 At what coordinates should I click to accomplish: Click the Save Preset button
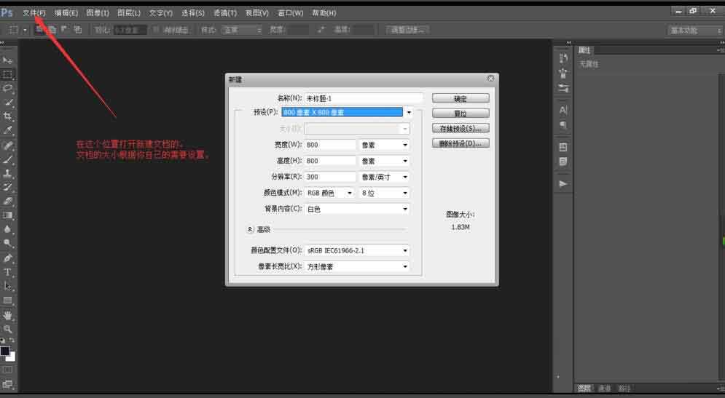[x=461, y=129]
